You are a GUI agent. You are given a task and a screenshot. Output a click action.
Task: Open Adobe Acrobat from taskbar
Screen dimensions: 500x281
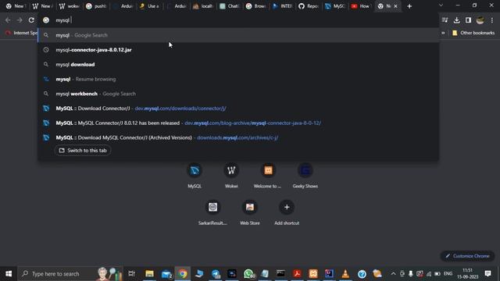(297, 274)
